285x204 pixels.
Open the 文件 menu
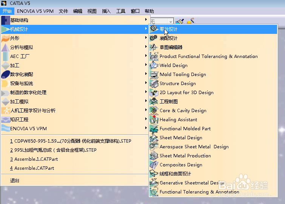pos(63,11)
